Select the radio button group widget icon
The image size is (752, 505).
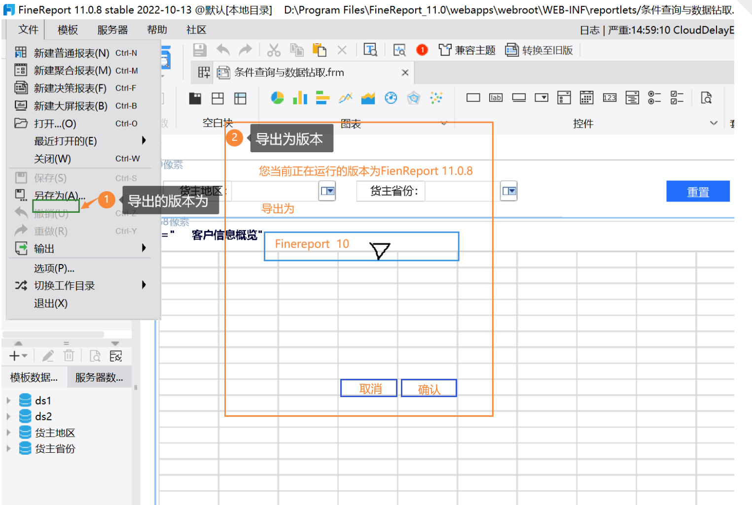pos(654,98)
